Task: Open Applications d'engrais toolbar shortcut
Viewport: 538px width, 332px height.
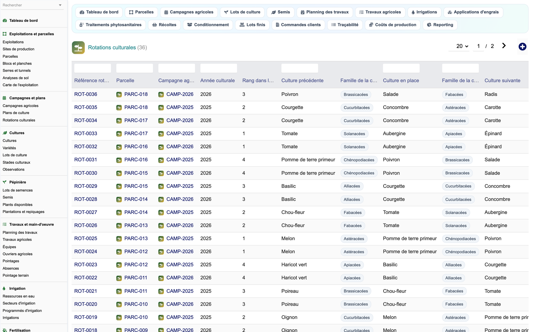Action: [x=473, y=12]
